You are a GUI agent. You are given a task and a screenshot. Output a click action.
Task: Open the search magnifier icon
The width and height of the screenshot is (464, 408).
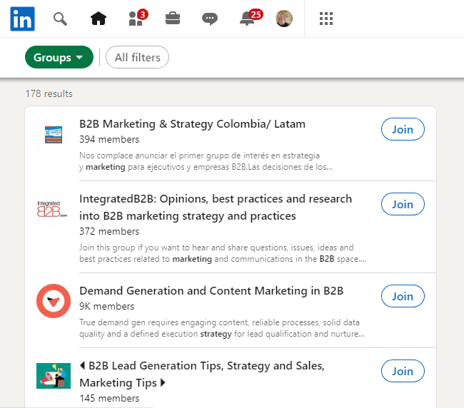click(x=61, y=19)
